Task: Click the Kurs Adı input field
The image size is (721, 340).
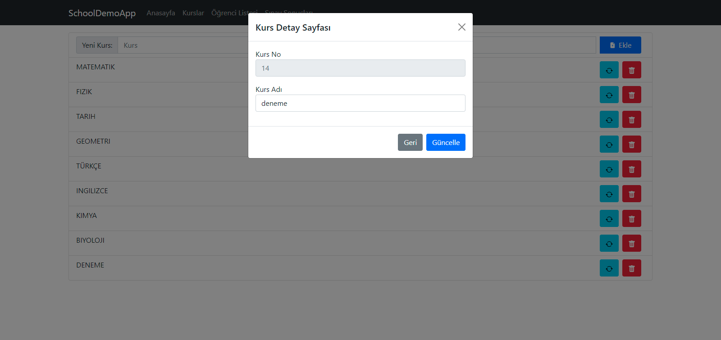Action: pos(360,103)
